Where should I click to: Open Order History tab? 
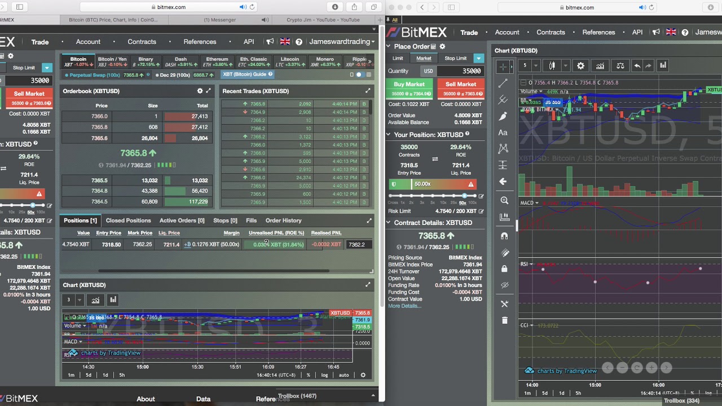point(284,220)
